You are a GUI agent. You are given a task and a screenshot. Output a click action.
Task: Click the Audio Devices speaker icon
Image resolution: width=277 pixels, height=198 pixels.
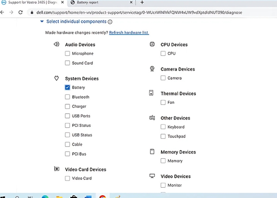(56, 44)
